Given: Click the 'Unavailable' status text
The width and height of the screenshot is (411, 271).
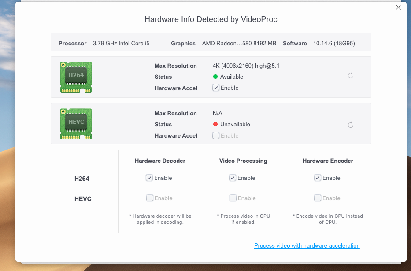Looking at the screenshot, I should point(235,124).
